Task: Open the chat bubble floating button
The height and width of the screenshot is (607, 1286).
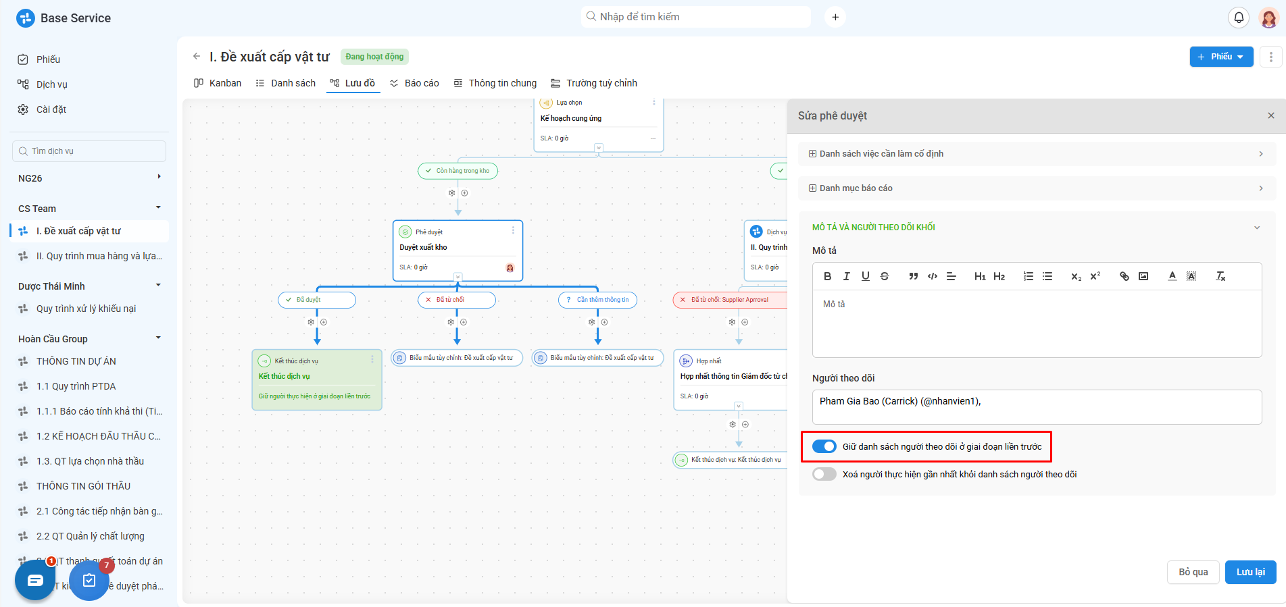Action: tap(35, 580)
